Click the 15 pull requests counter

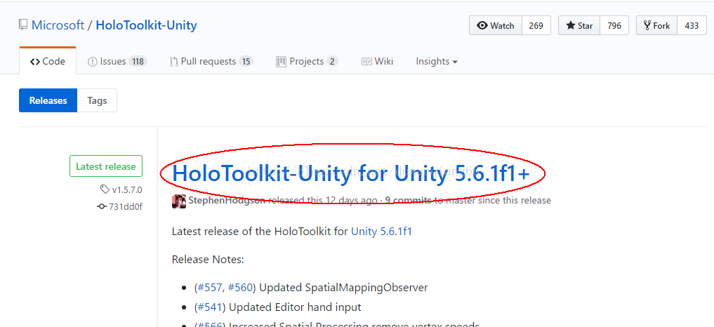246,62
